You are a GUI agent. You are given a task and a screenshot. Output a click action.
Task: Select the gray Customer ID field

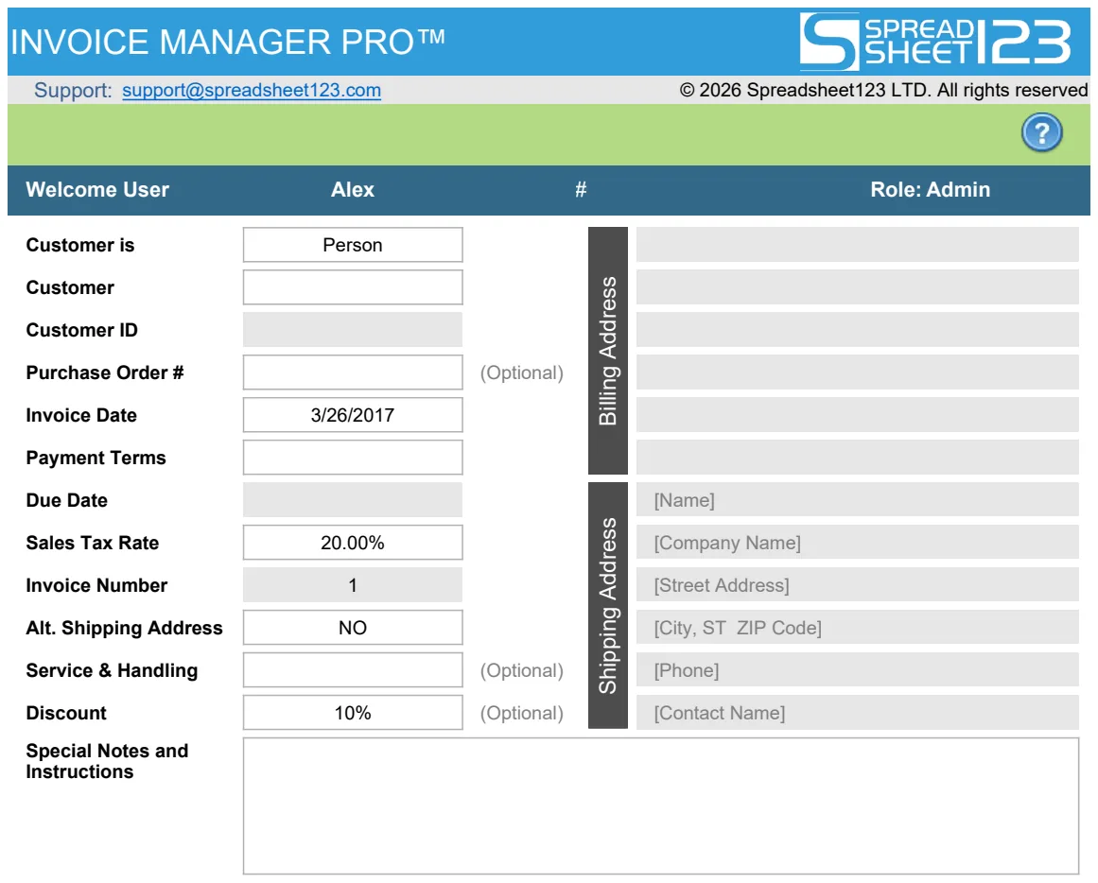pyautogui.click(x=353, y=330)
